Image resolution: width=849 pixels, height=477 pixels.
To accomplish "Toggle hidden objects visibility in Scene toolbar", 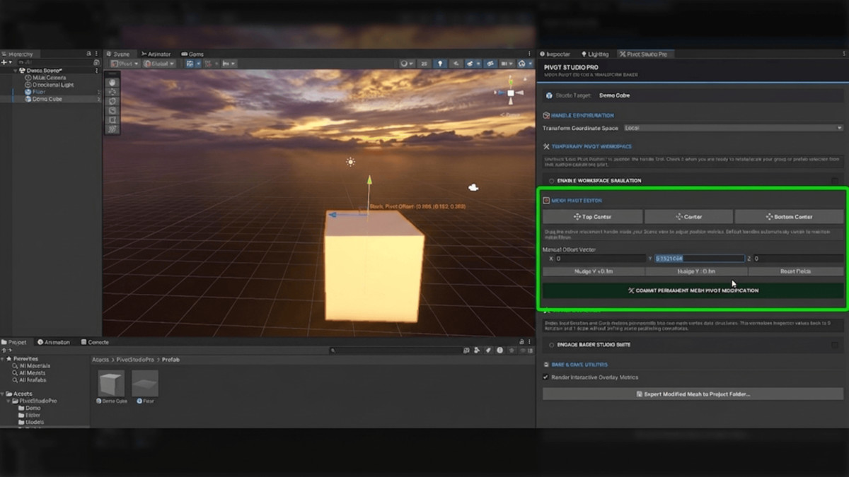I will coord(490,64).
